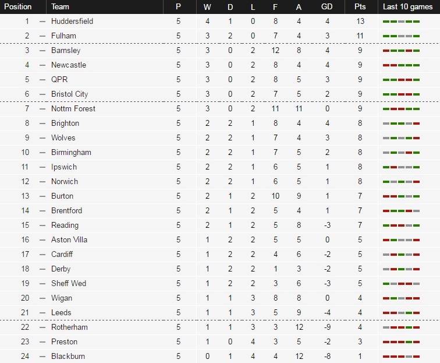This screenshot has width=440, height=363.
Task: Open the Aston Villa team link
Action: [69, 239]
